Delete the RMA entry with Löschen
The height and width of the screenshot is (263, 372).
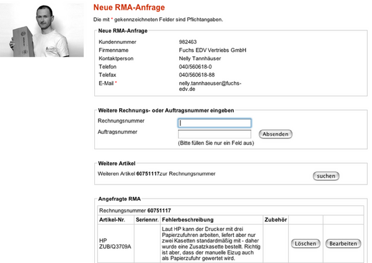[x=304, y=244]
